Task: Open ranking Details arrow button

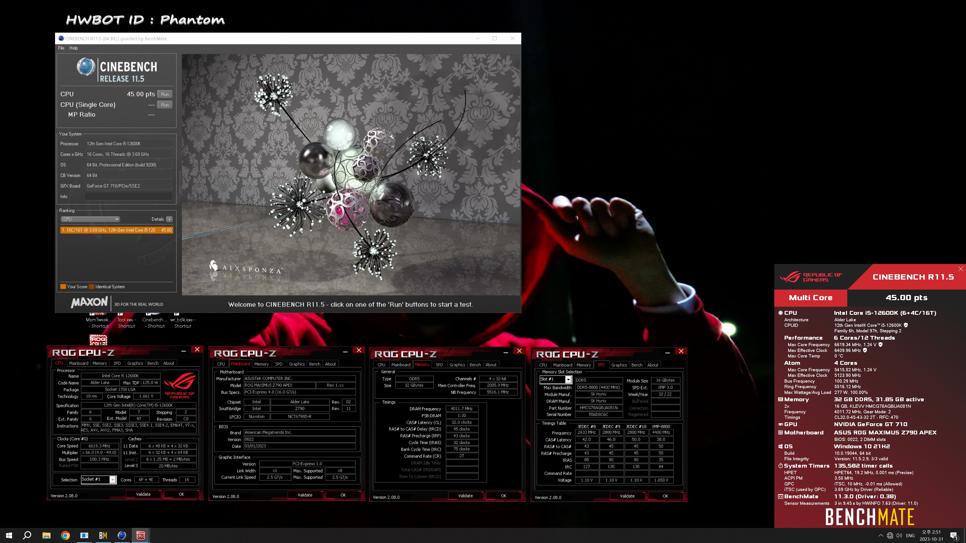Action: pyautogui.click(x=170, y=219)
